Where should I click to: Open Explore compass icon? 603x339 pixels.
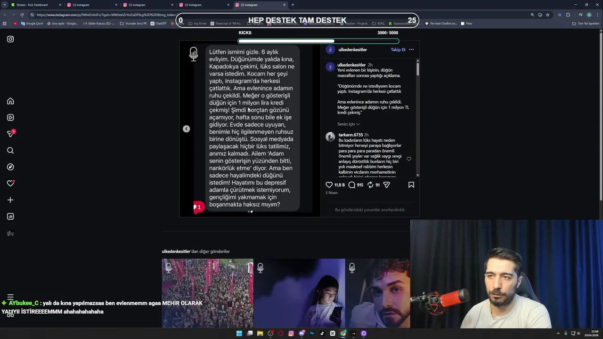(x=10, y=167)
